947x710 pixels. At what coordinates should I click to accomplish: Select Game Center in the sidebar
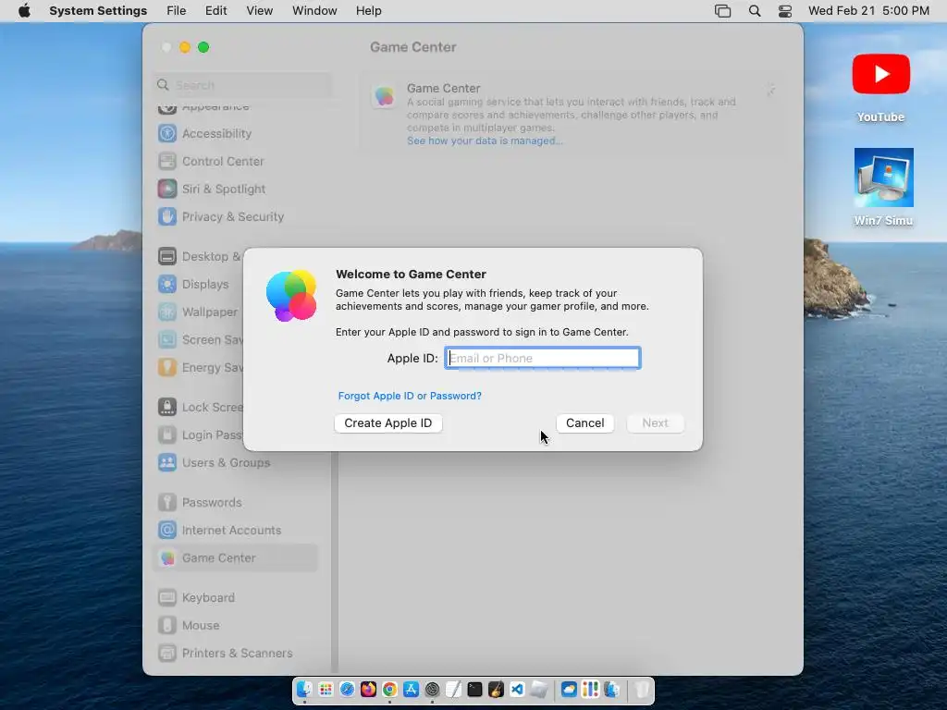click(236, 558)
